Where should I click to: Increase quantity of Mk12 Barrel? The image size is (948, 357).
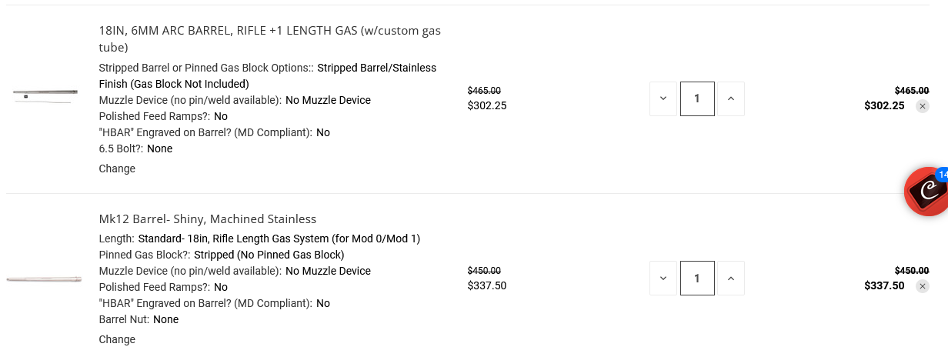(731, 278)
